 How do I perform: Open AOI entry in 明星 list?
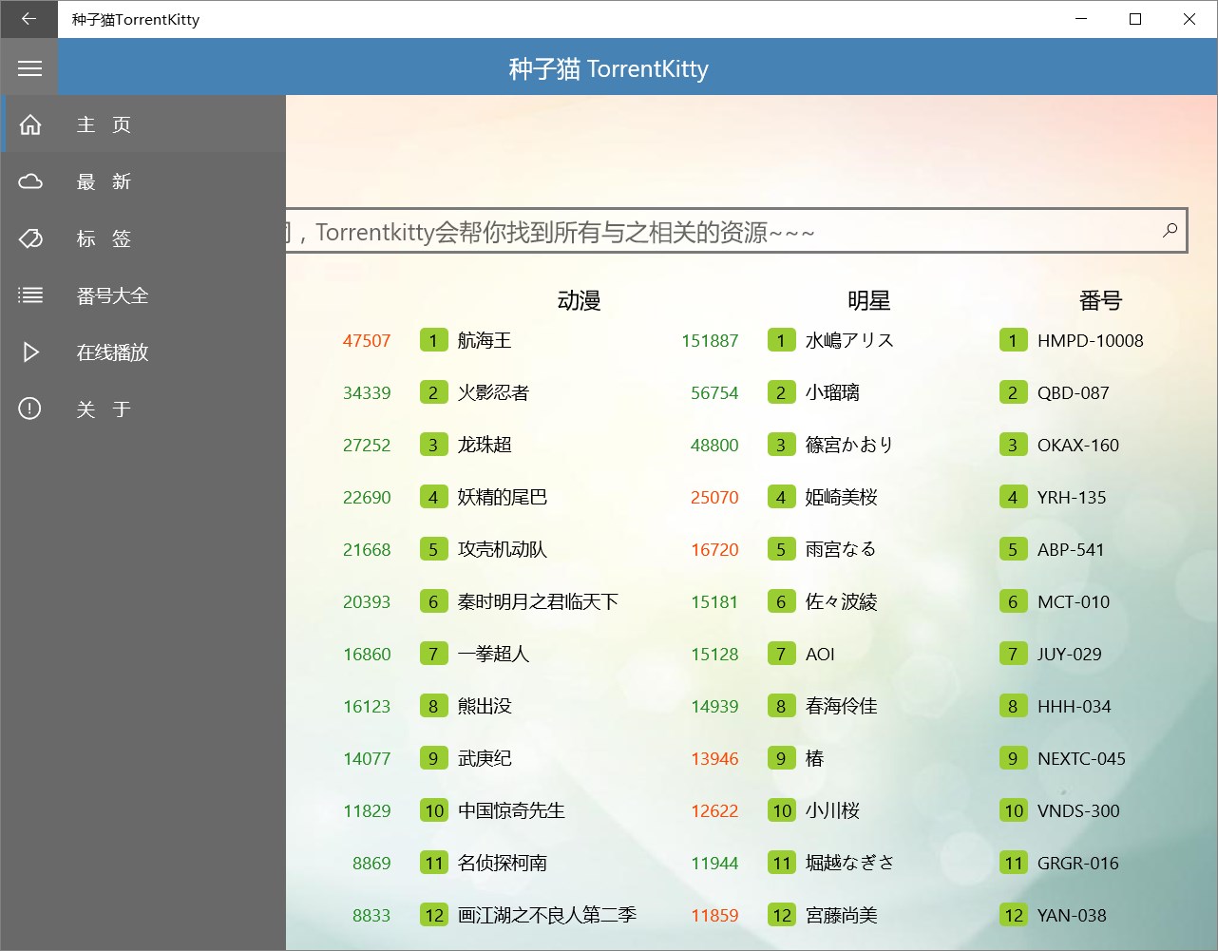[820, 655]
